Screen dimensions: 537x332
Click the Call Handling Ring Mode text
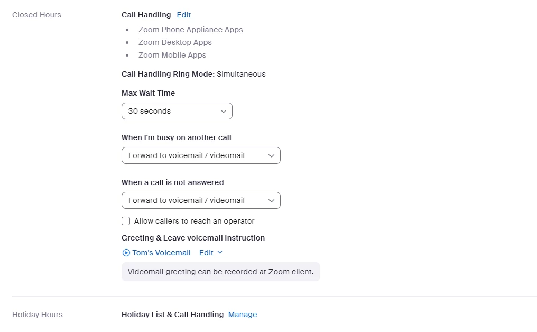(193, 74)
